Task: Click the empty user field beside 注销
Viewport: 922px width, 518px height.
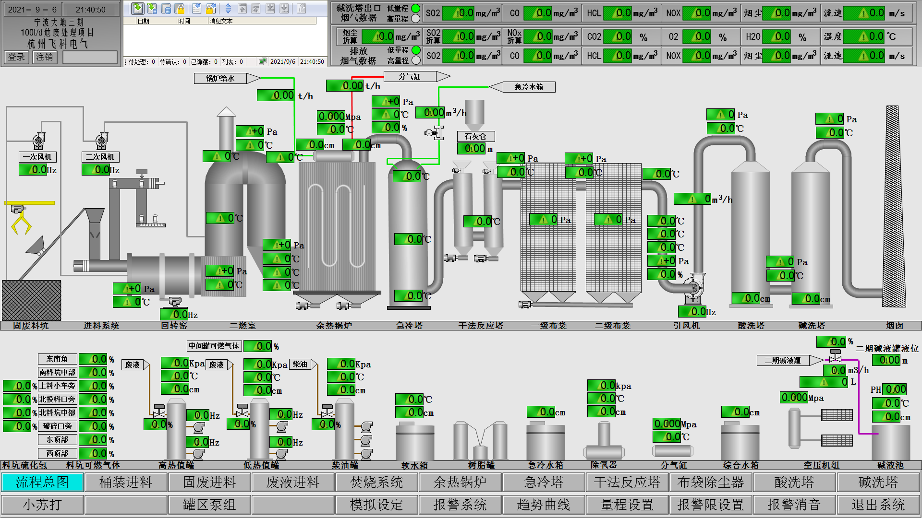Action: [x=90, y=57]
